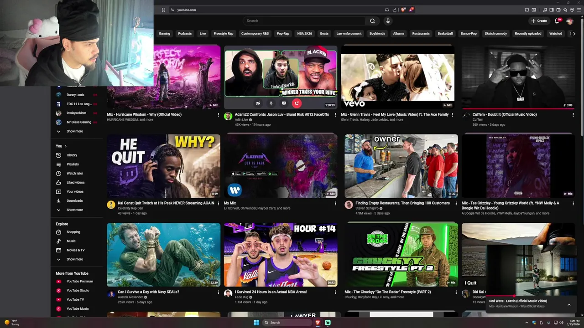Expand the miniplayer with the up chevron
The width and height of the screenshot is (584, 328).
(x=569, y=304)
